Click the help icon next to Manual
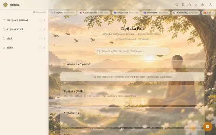The height and width of the screenshot is (135, 216). click(x=139, y=39)
